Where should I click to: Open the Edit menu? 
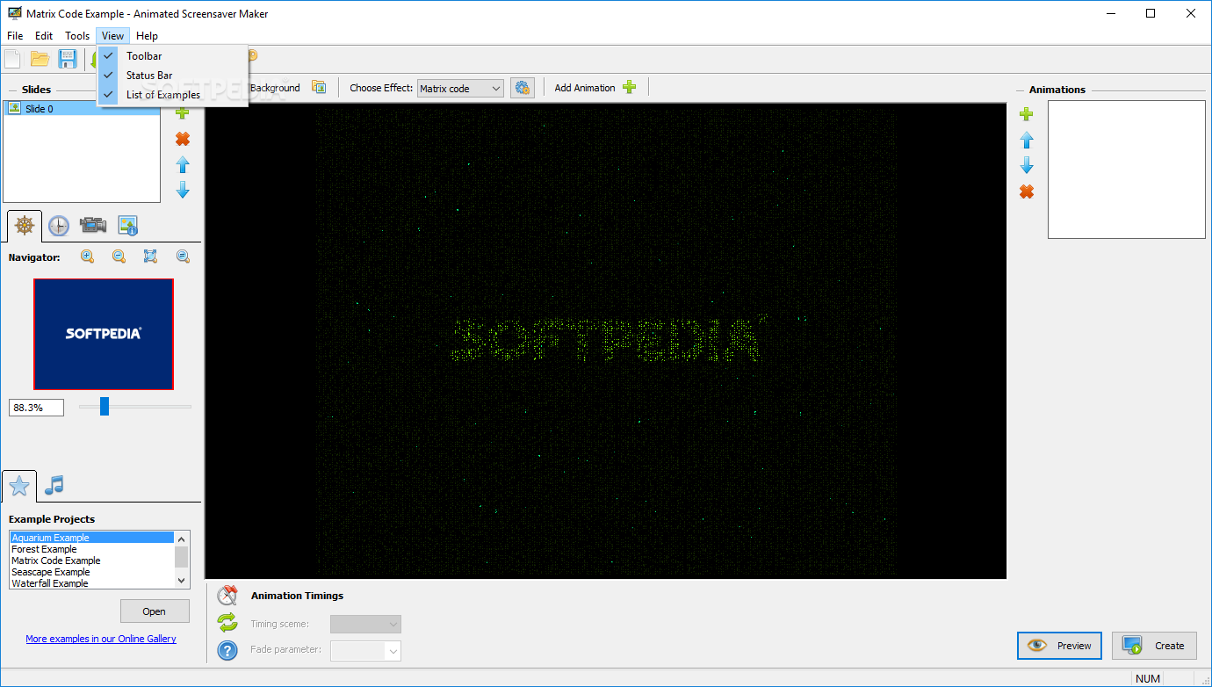click(x=44, y=36)
